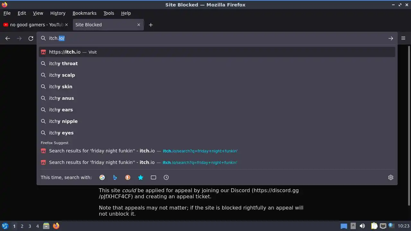
Task: Switch to workspace 1 in taskbar
Action: tap(14, 226)
